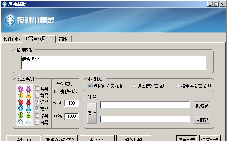Click the 速度 value field
The image size is (227, 141).
[x=72, y=103]
